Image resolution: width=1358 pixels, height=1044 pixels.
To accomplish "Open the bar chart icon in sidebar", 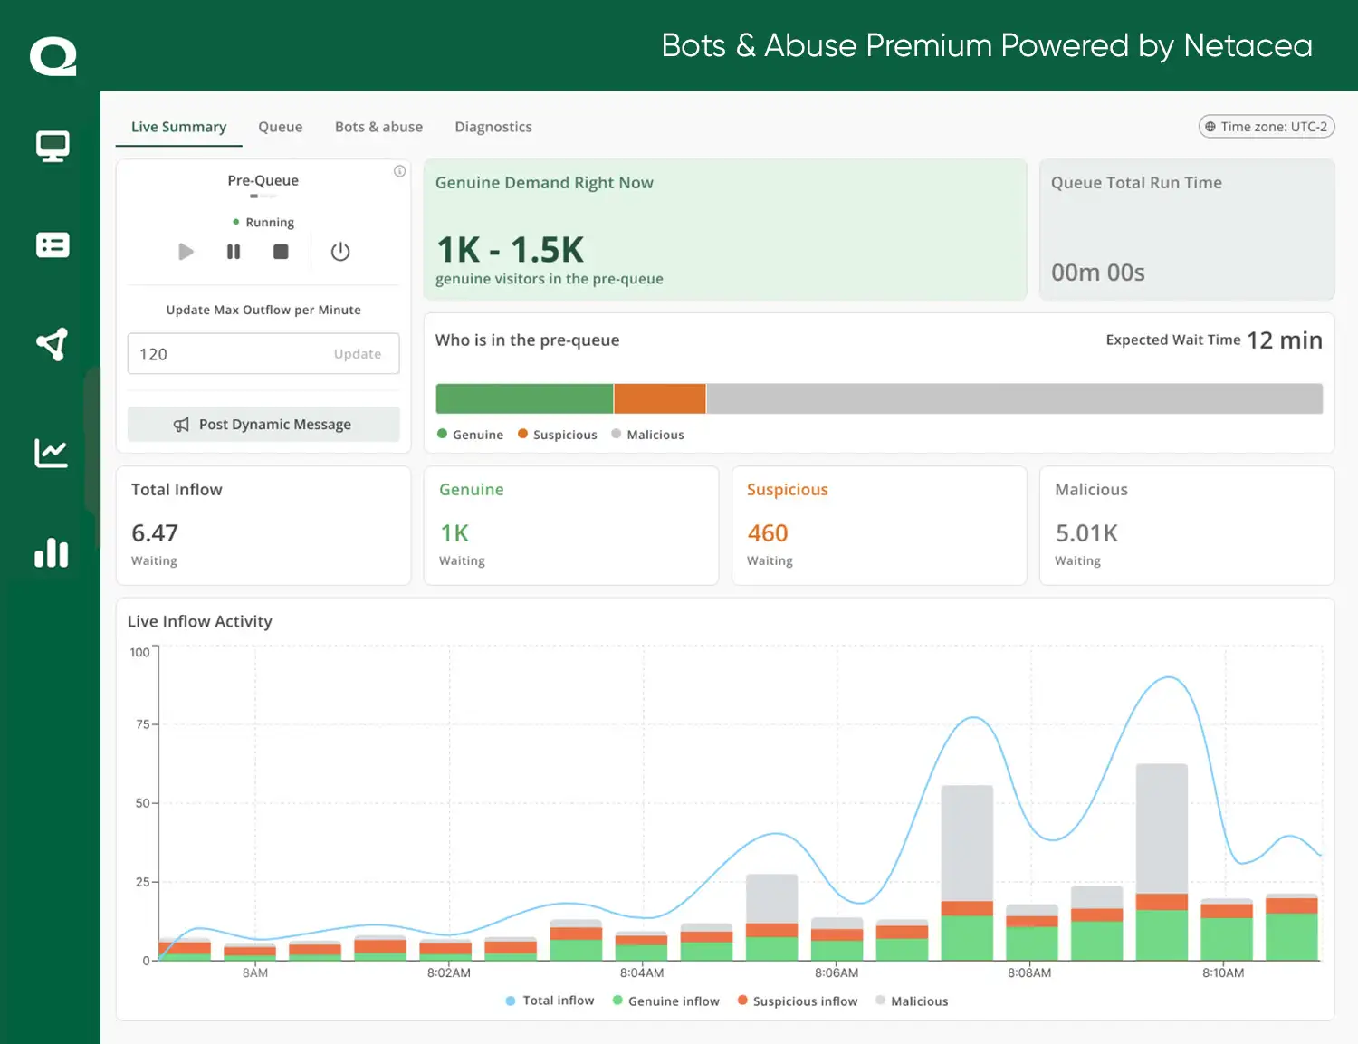I will (x=52, y=552).
